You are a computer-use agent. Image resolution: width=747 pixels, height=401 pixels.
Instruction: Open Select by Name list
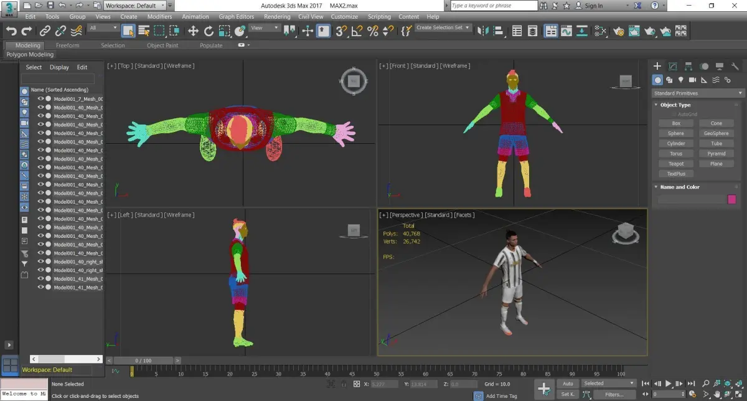tap(144, 31)
